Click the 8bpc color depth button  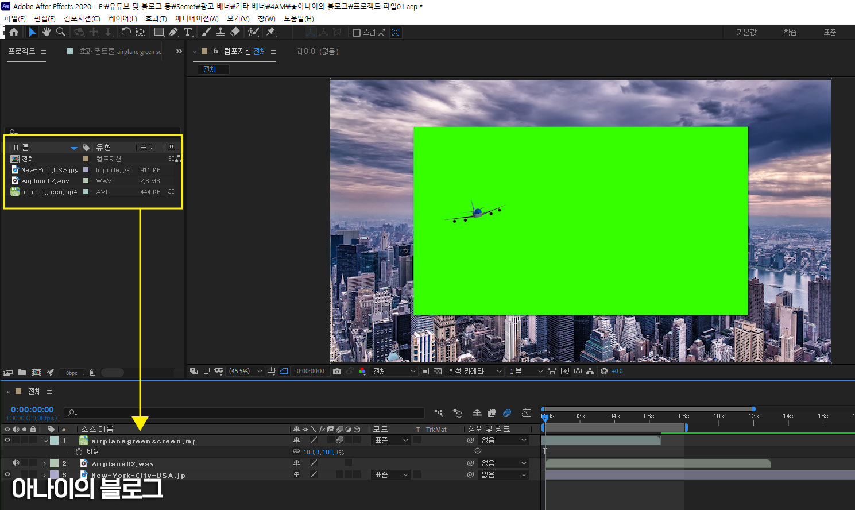(72, 373)
